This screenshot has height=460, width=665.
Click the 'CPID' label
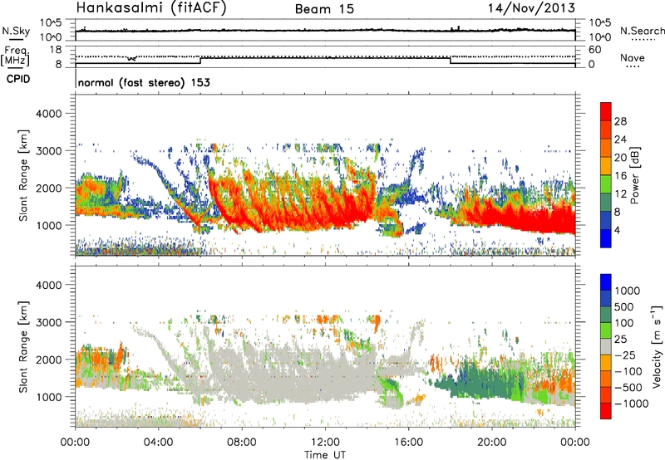click(18, 79)
